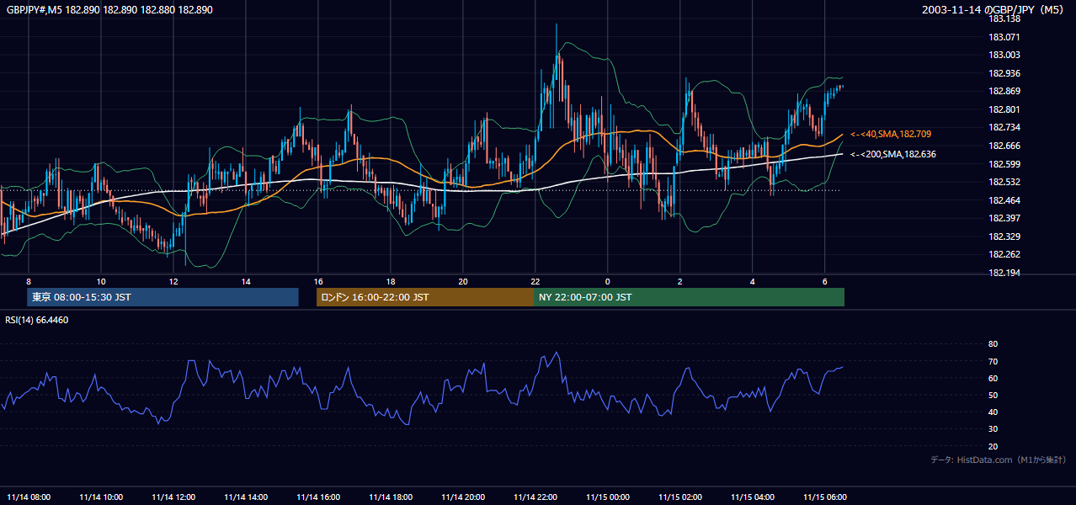Click price level 183.138 on the axis
Image resolution: width=1076 pixels, height=505 pixels.
[x=1004, y=19]
